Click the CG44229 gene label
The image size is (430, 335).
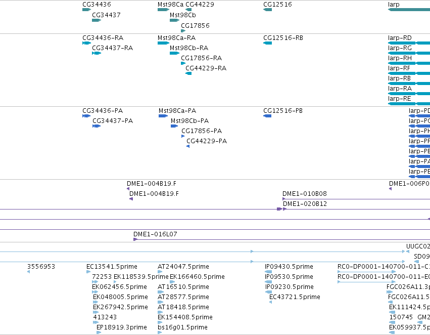[200, 5]
